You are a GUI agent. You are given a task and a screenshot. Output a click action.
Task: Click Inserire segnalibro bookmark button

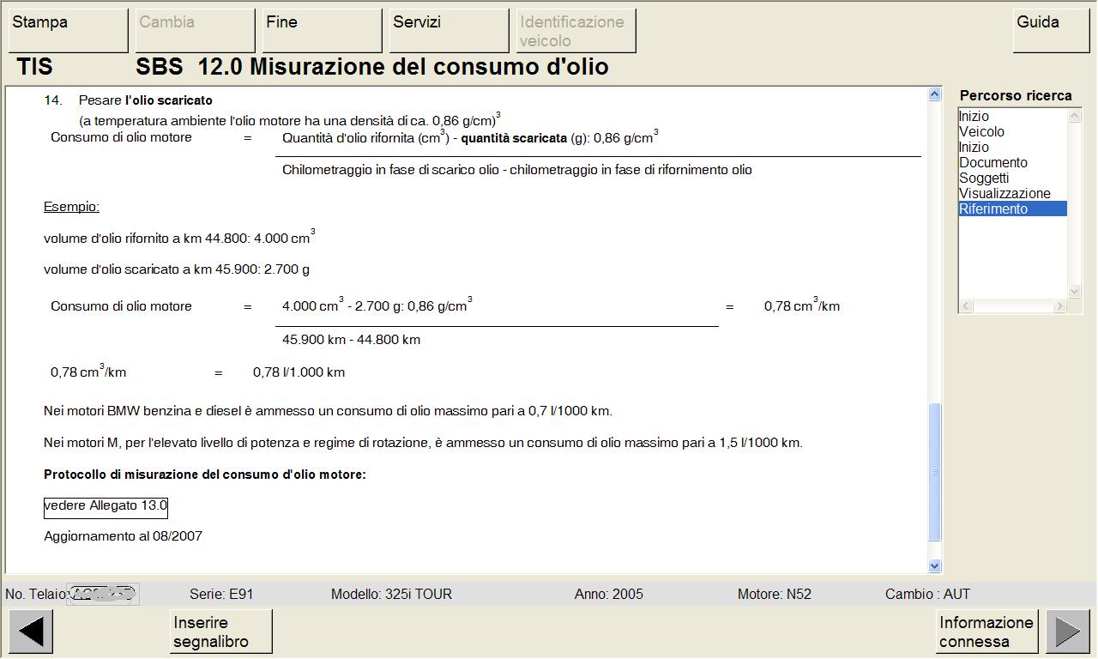coord(222,632)
